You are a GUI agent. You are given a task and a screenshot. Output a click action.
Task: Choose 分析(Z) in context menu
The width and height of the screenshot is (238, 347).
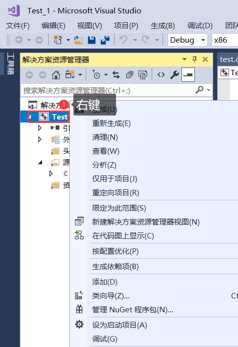(x=104, y=165)
